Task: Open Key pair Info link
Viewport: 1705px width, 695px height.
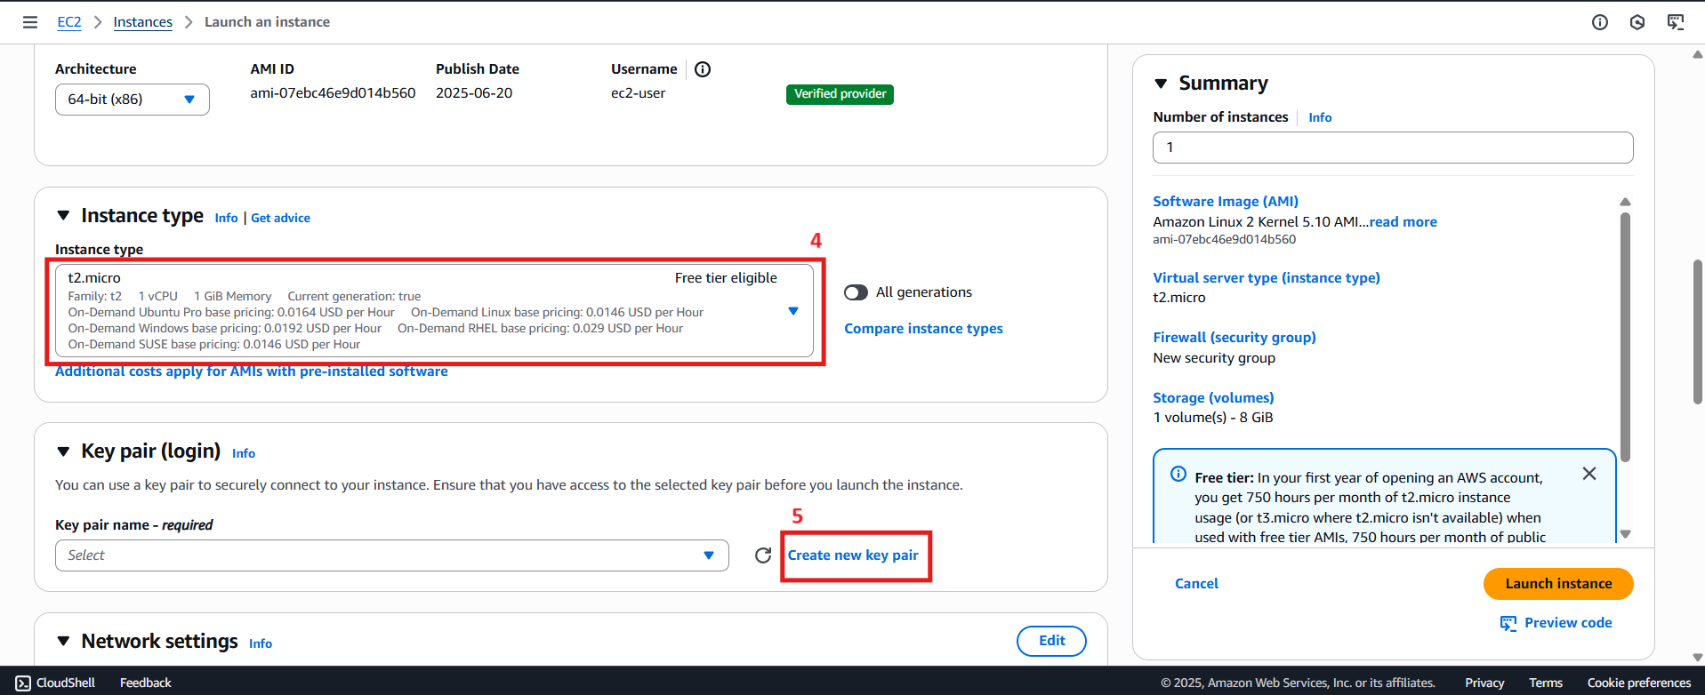Action: click(244, 453)
